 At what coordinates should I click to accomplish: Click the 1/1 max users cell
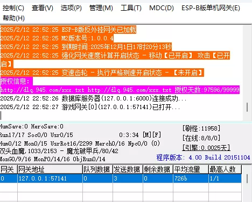[225, 178]
